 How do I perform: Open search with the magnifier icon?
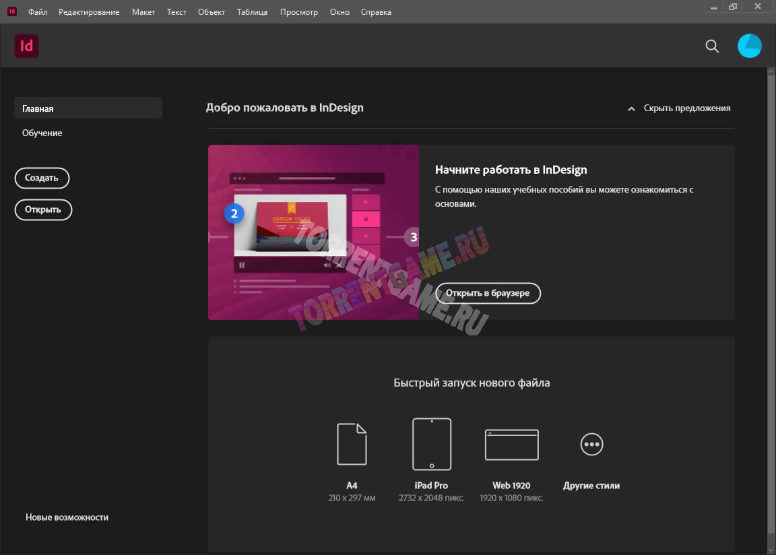click(x=712, y=46)
